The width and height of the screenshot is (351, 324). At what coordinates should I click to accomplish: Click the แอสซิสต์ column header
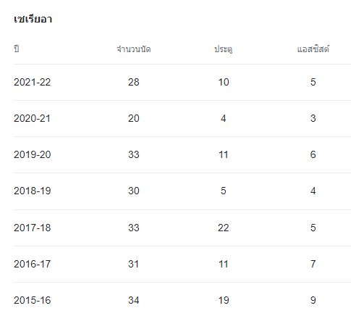point(313,49)
